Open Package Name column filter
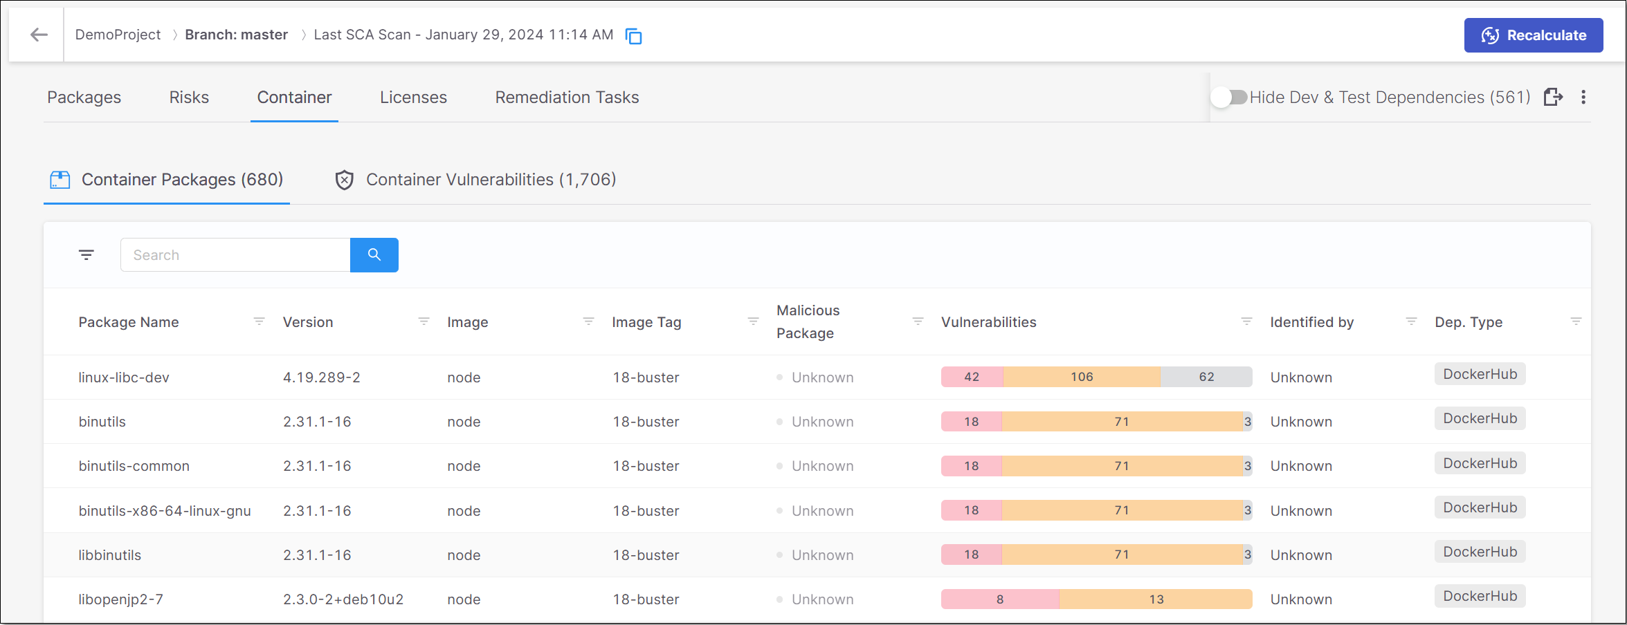 point(259,321)
